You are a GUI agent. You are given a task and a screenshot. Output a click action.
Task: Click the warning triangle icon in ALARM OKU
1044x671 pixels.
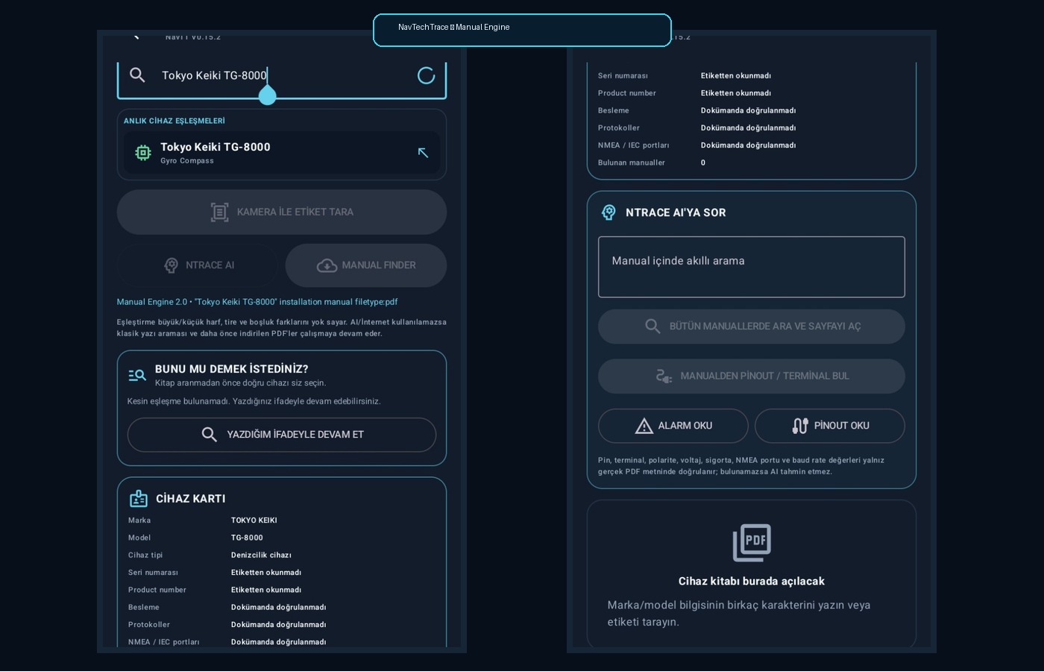click(x=644, y=426)
